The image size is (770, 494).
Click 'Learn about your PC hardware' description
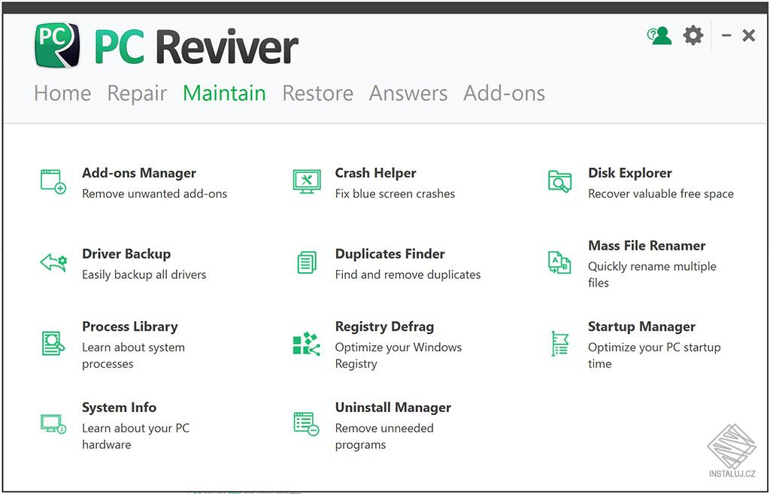[135, 436]
